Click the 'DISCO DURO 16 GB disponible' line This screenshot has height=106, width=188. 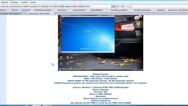(100, 81)
